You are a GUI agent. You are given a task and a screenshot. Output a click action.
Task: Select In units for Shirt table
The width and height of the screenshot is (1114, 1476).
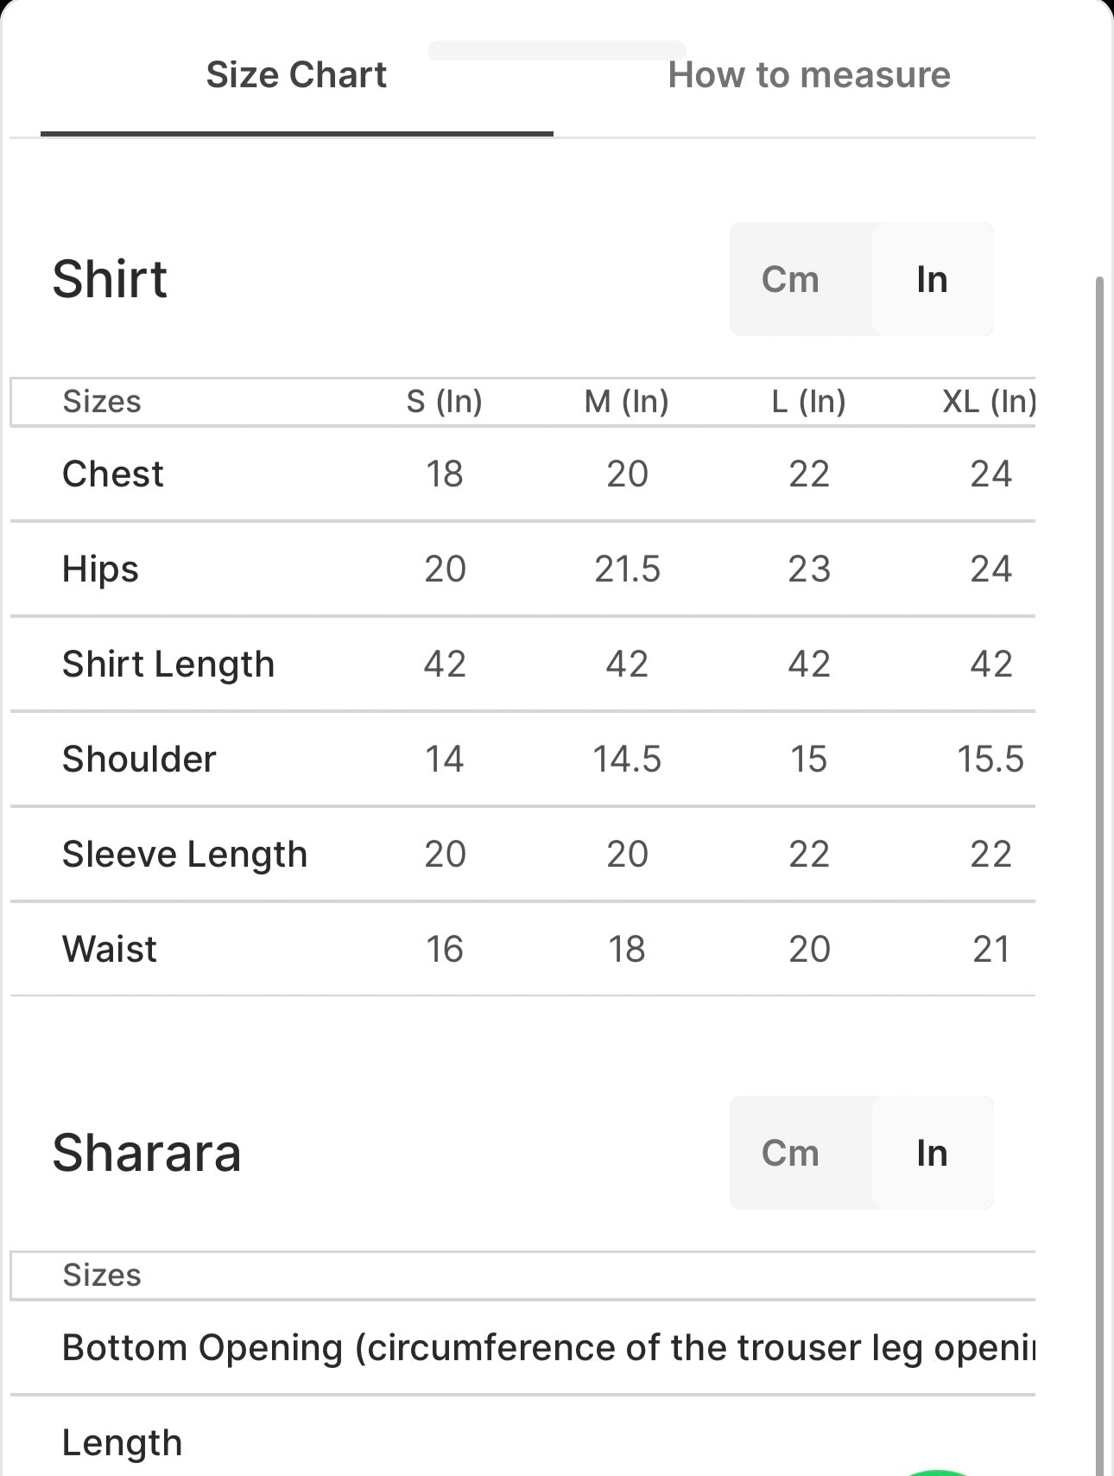932,279
